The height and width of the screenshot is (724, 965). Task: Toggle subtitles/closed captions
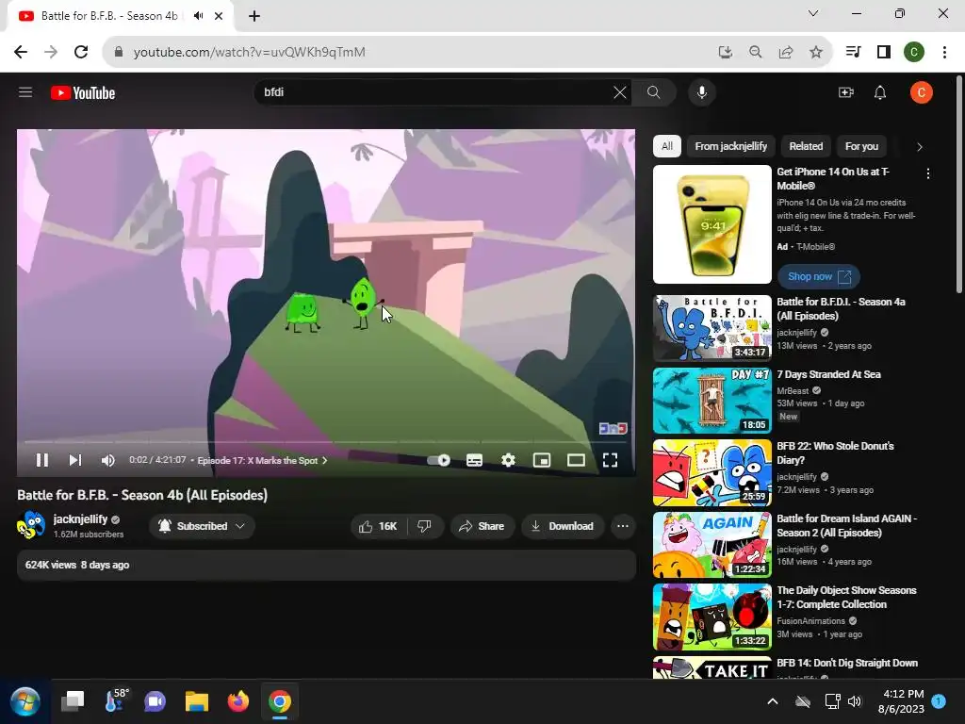click(x=475, y=460)
